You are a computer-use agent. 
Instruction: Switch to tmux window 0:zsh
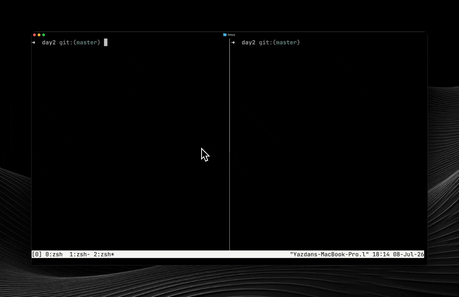tap(54, 254)
